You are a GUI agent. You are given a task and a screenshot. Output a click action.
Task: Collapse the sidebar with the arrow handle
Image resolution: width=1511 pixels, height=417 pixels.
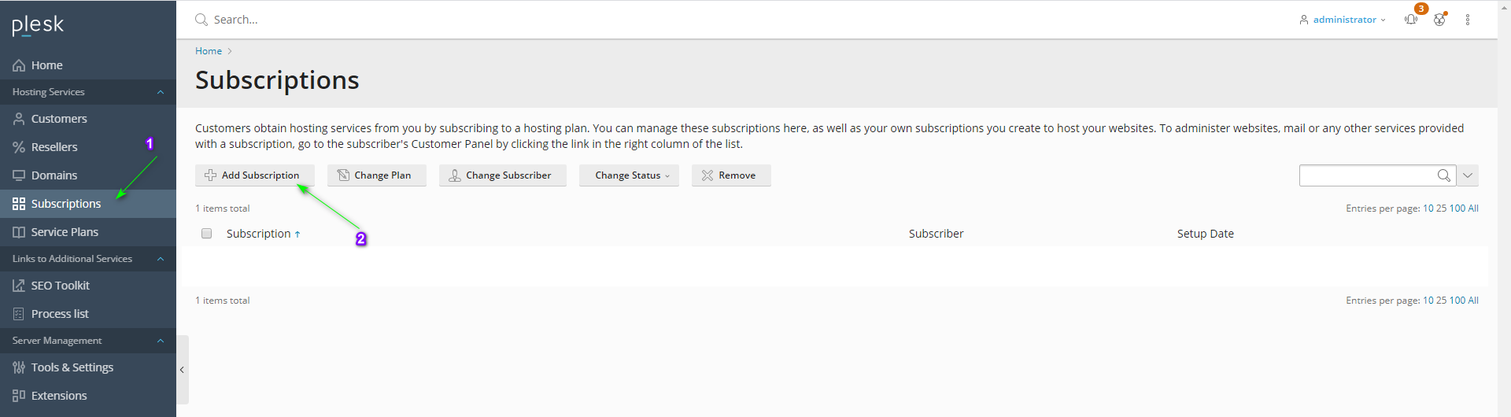[x=182, y=370]
